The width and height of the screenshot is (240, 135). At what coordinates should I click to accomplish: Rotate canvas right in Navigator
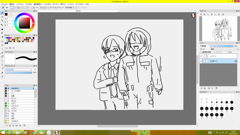pyautogui.click(x=219, y=14)
